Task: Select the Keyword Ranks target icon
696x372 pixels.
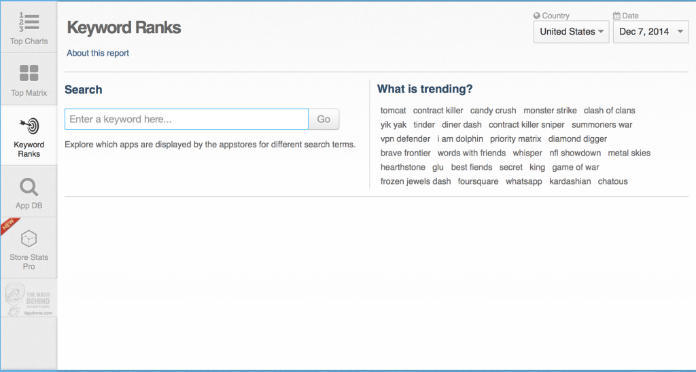Action: 29,126
